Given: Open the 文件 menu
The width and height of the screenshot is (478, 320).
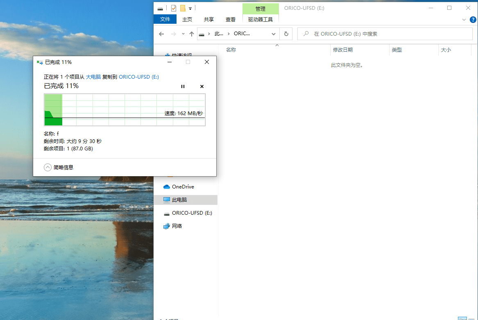Looking at the screenshot, I should click(165, 19).
